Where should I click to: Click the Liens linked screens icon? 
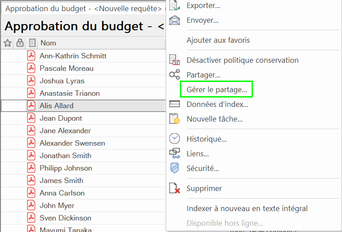tap(175, 154)
